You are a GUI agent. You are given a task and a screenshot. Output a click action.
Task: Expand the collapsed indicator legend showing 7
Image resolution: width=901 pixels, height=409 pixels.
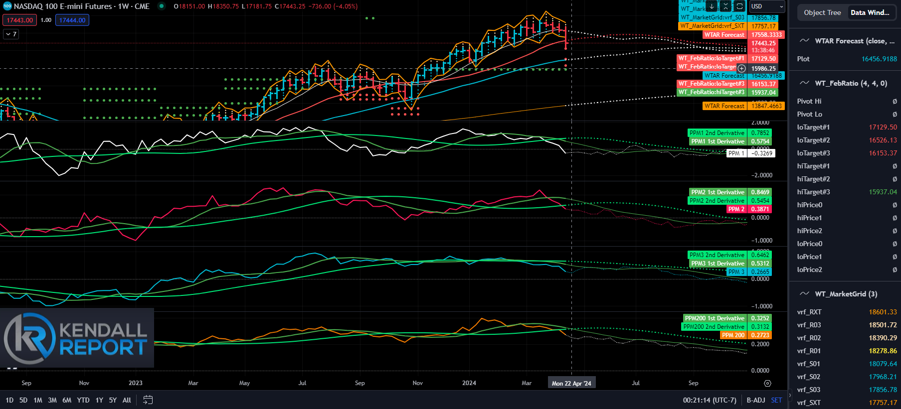pos(11,34)
